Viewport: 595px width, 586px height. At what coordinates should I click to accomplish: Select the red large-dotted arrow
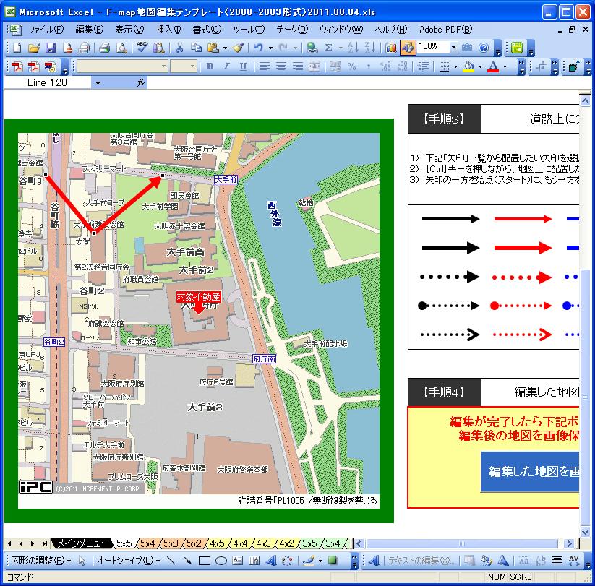point(523,277)
